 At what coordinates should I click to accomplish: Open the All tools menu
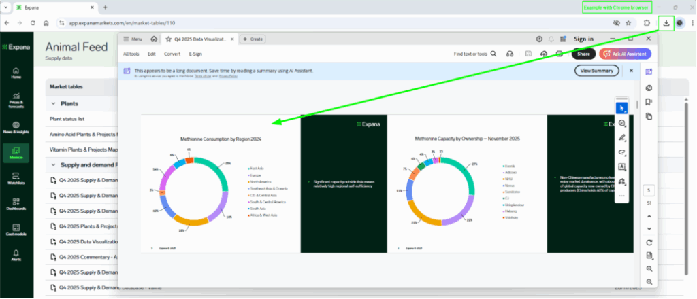[131, 54]
